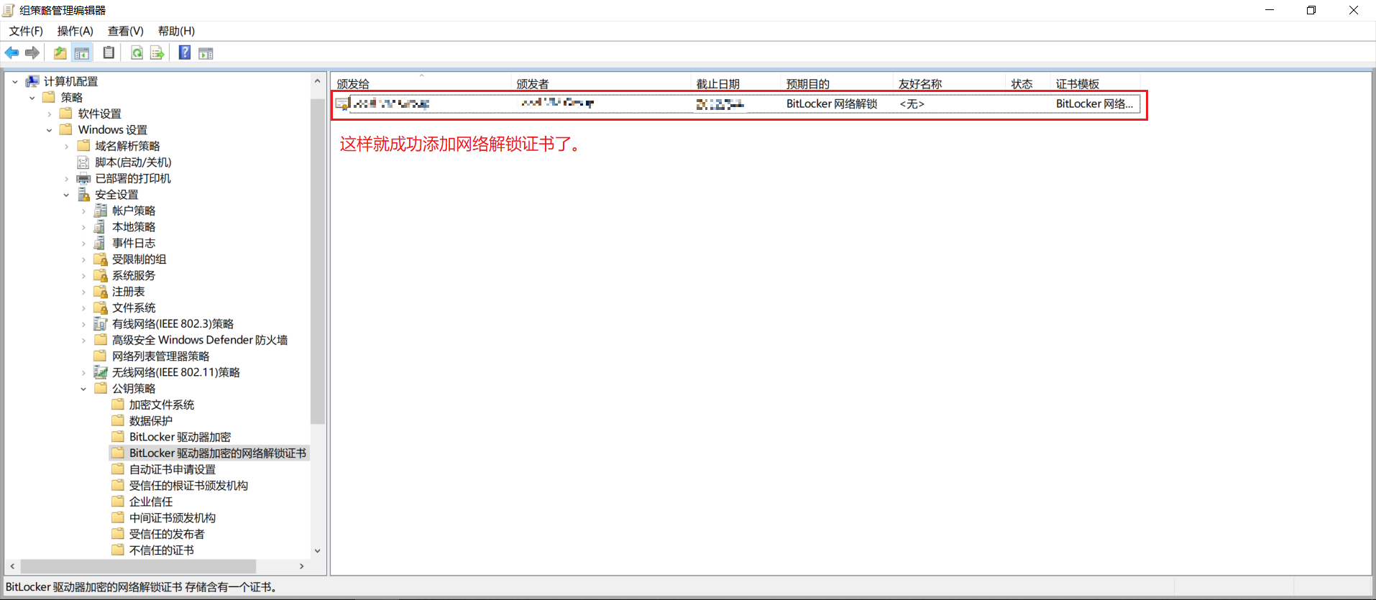Click the 受限制的组 locked folder icon
Image resolution: width=1376 pixels, height=600 pixels.
click(101, 259)
